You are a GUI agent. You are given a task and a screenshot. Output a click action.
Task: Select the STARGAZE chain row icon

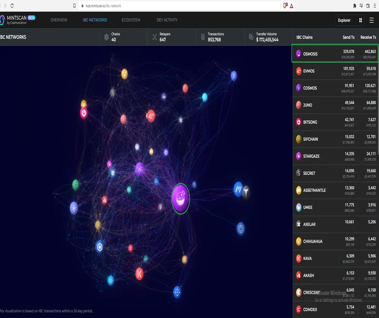[298, 156]
